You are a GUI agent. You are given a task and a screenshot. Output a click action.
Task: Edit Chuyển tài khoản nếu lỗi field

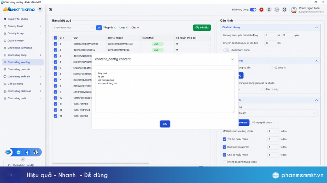(x=270, y=43)
